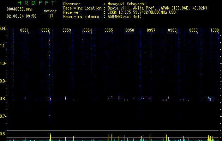Click the 0953 time marker

coord(67,30)
